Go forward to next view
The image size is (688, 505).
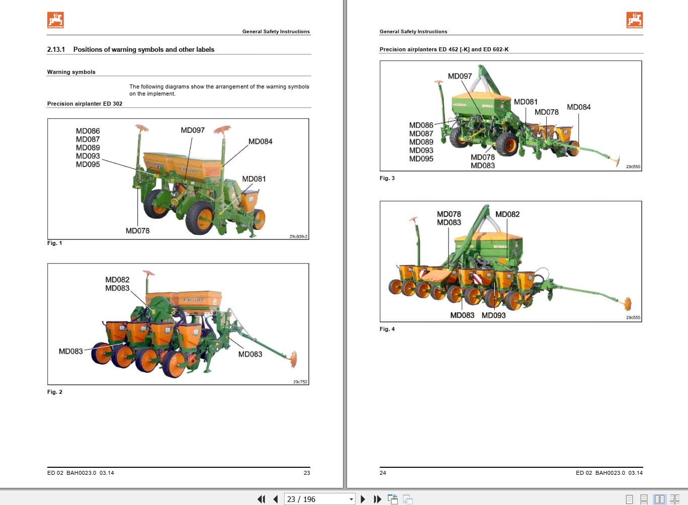408,499
